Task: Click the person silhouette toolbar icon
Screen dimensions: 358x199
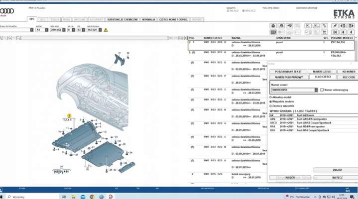Action: coord(281,26)
